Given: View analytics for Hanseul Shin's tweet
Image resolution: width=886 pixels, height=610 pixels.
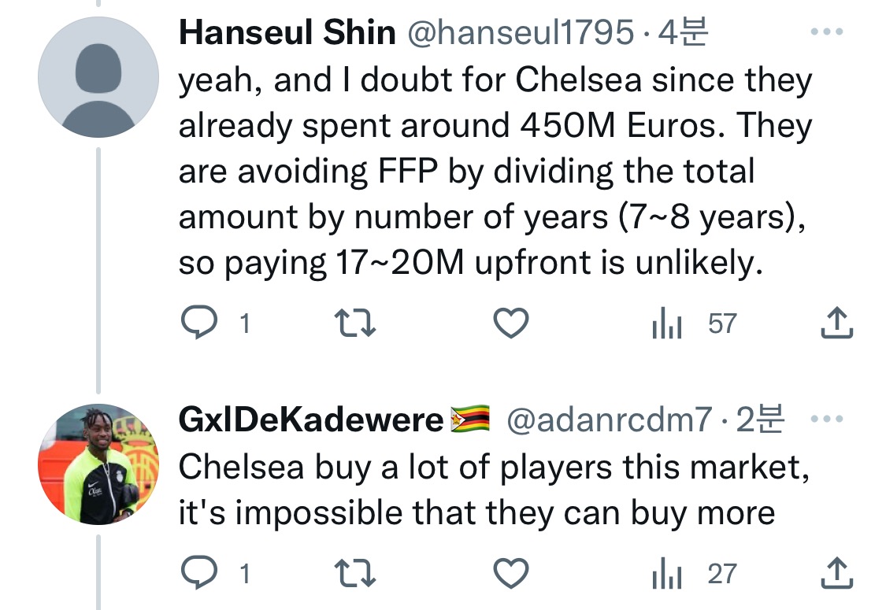Looking at the screenshot, I should [665, 323].
